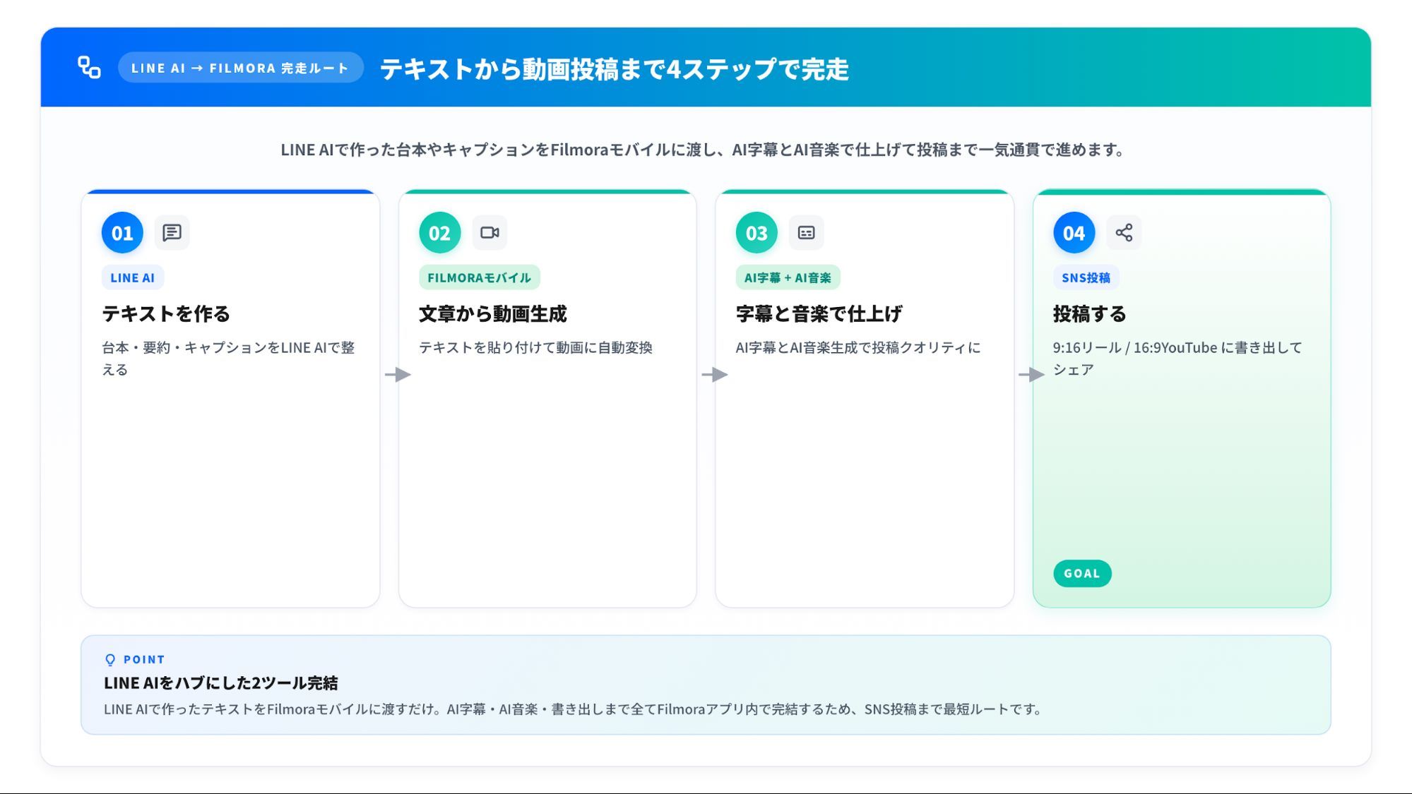Click the description テキストを貼り付けて動画に自動変換

[x=535, y=347]
